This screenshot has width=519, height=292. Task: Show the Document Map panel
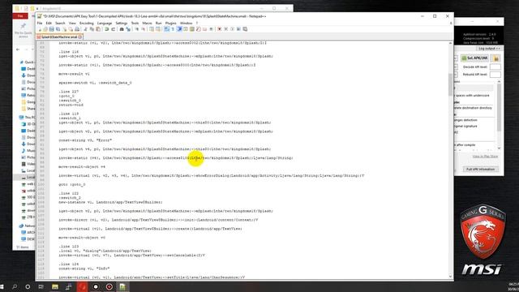click(x=191, y=29)
